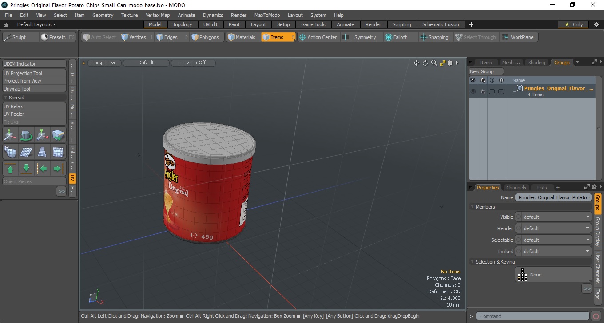604x323 pixels.
Task: Select the UV flip box tool icon
Action: point(58,134)
